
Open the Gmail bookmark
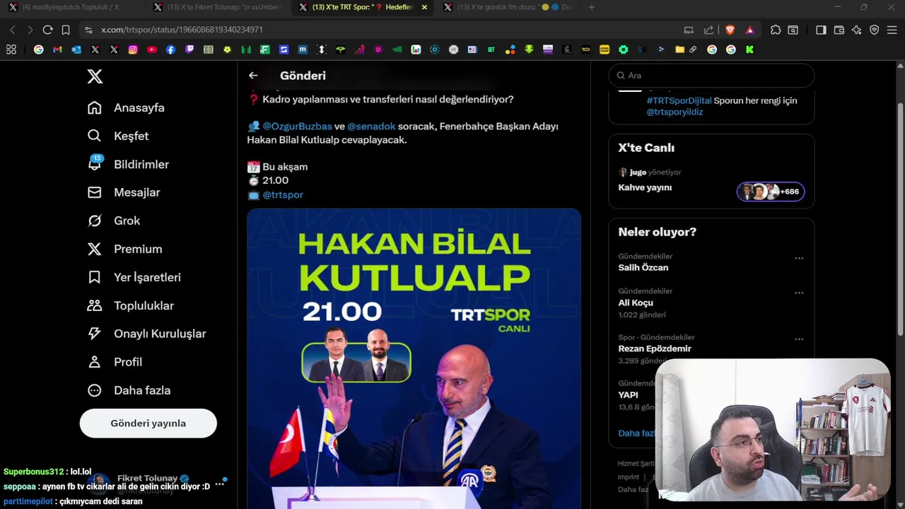[x=57, y=49]
